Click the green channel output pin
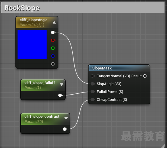This screenshot has width=167, height=148. pyautogui.click(x=53, y=48)
